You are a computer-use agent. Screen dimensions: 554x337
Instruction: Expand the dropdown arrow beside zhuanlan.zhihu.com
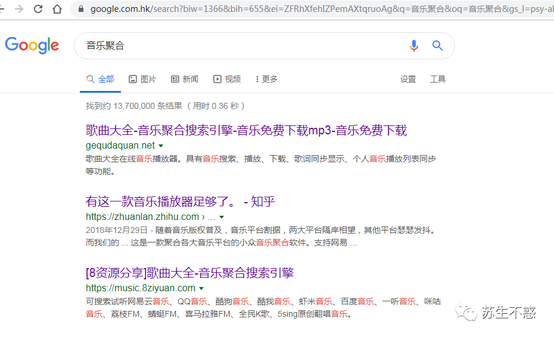(222, 217)
